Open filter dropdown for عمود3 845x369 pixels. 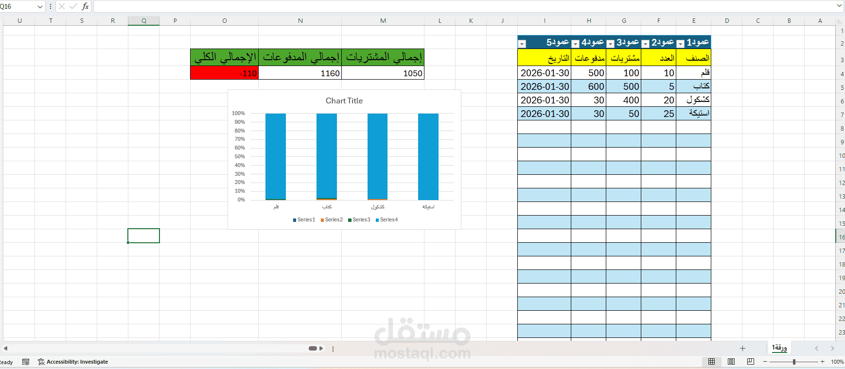tap(611, 44)
